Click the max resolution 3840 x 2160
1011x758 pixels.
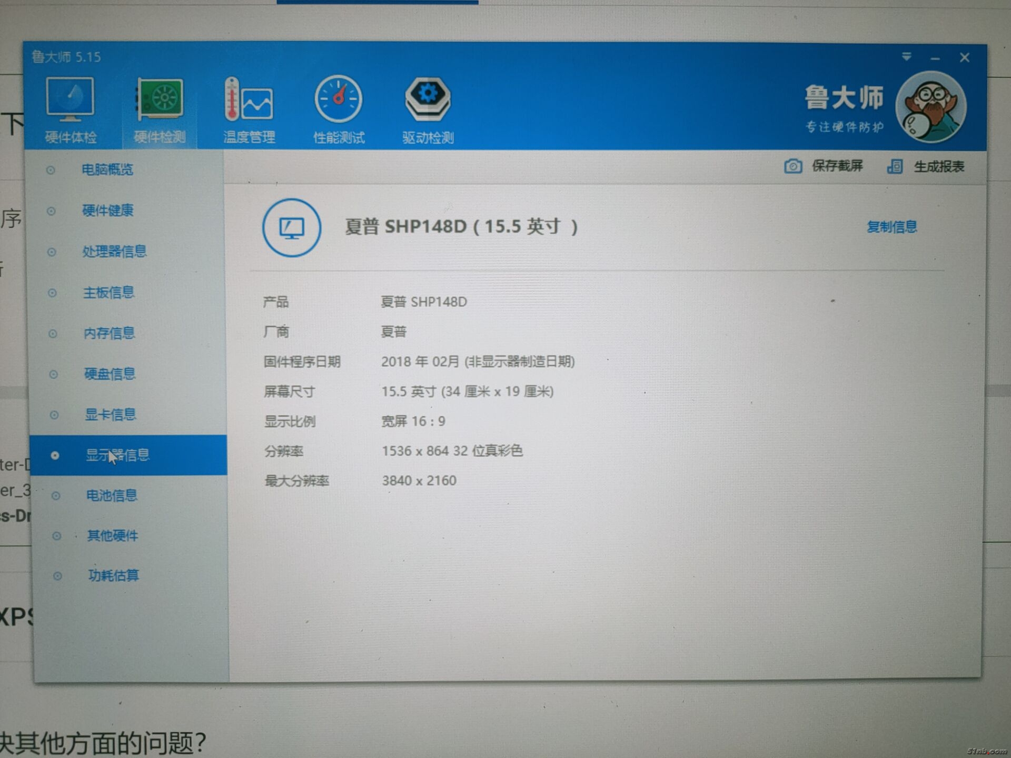[419, 481]
